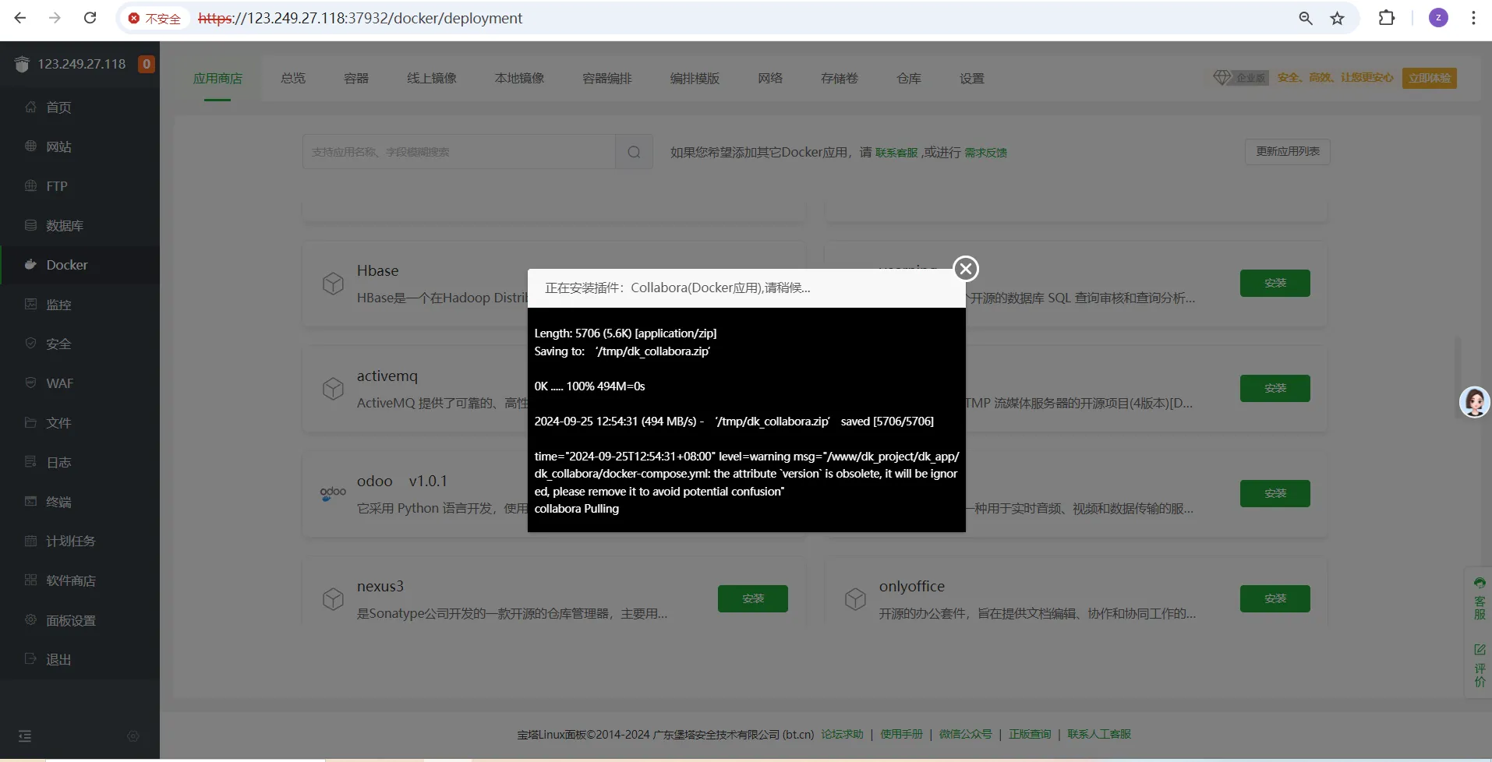The height and width of the screenshot is (762, 1492).
Task: Switch to the 应用商店 tab
Action: [x=217, y=78]
